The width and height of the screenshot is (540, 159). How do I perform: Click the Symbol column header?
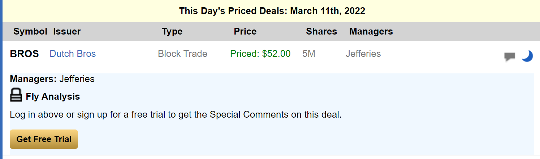pyautogui.click(x=30, y=32)
